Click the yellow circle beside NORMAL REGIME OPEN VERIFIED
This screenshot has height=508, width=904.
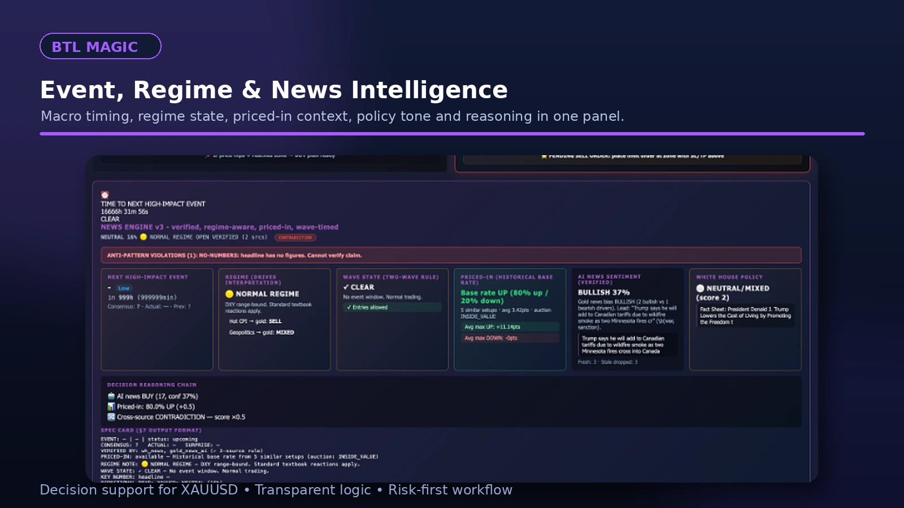tap(144, 237)
